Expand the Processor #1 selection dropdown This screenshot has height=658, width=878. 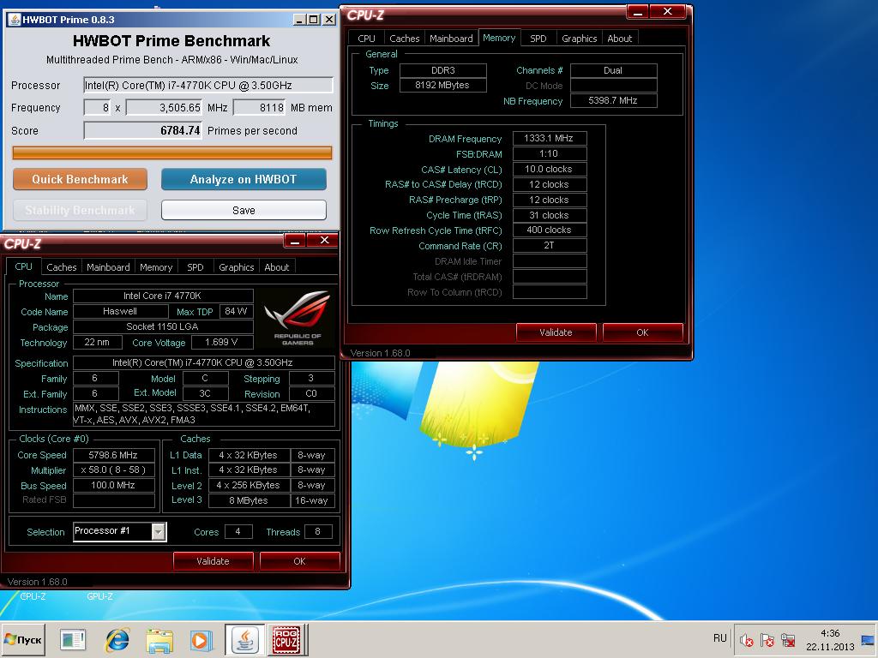pos(159,531)
